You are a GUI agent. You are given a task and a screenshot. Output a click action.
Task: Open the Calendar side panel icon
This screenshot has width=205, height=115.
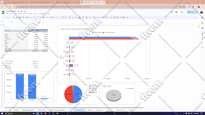(x=202, y=18)
